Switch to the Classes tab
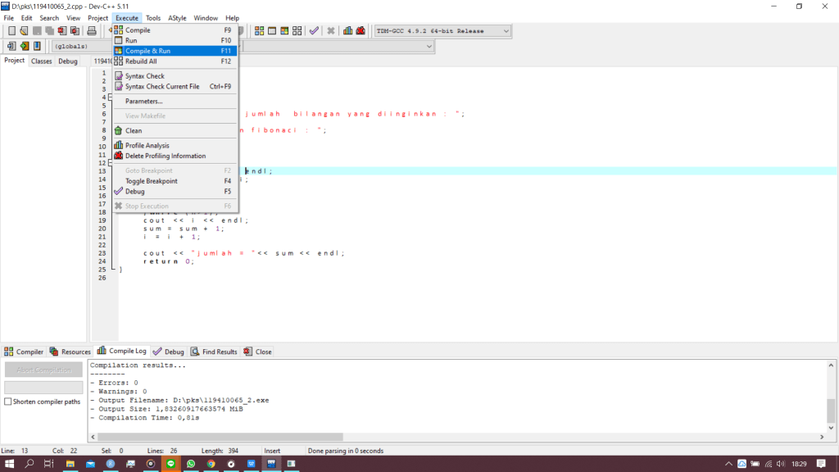 tap(42, 61)
